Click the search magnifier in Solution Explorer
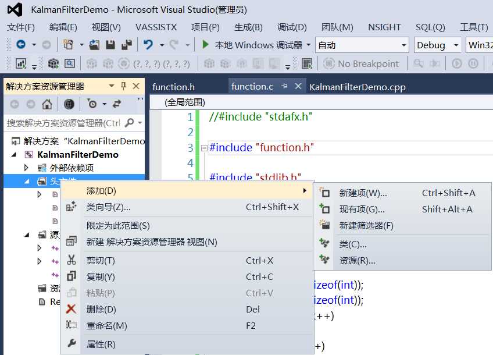This screenshot has height=355, width=493. (x=129, y=123)
